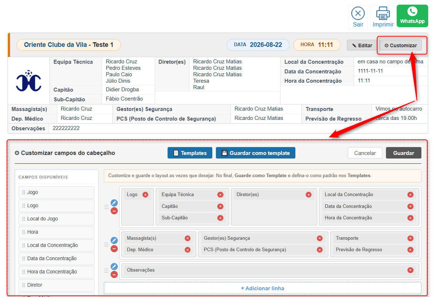Remove the Logo field with red X
This screenshot has height=297, width=435.
click(145, 195)
